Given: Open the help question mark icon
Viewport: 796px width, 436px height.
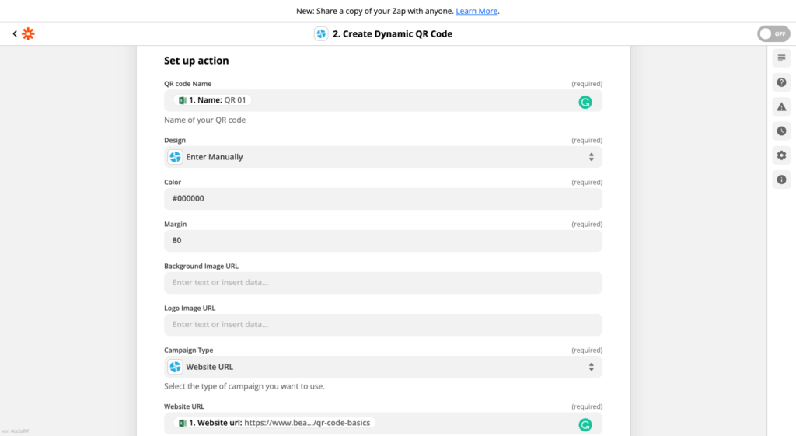Looking at the screenshot, I should pyautogui.click(x=781, y=82).
